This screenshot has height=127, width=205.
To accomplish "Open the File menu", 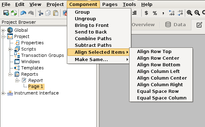I will click(6, 5).
